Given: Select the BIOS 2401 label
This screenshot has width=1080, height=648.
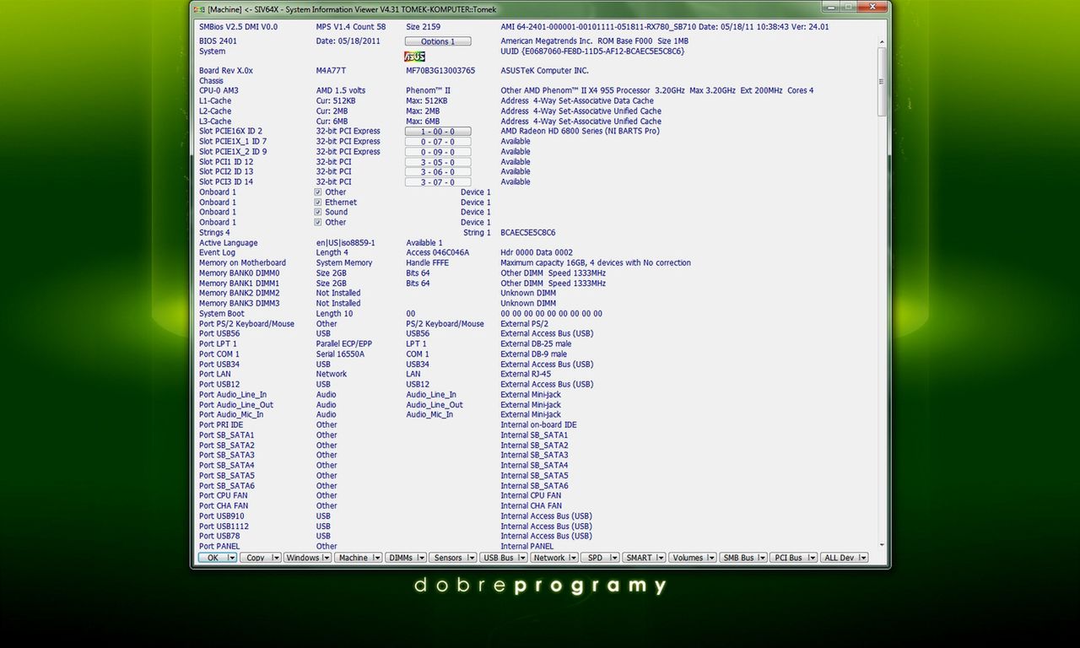Looking at the screenshot, I should pyautogui.click(x=218, y=40).
